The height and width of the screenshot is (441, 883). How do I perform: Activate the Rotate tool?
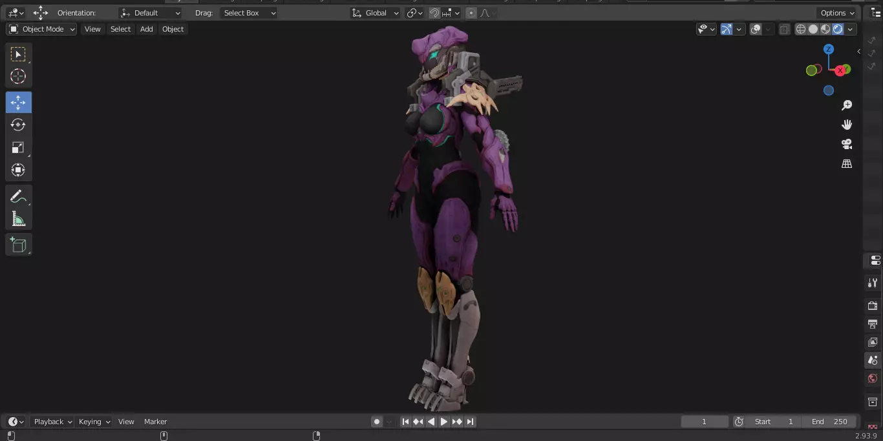click(18, 125)
